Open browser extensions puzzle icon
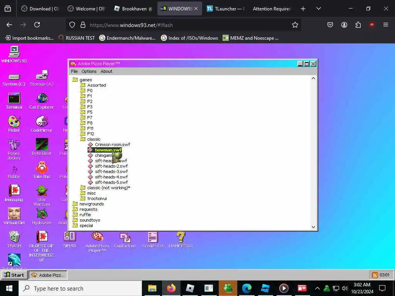This screenshot has height=296, width=395. coord(358,25)
